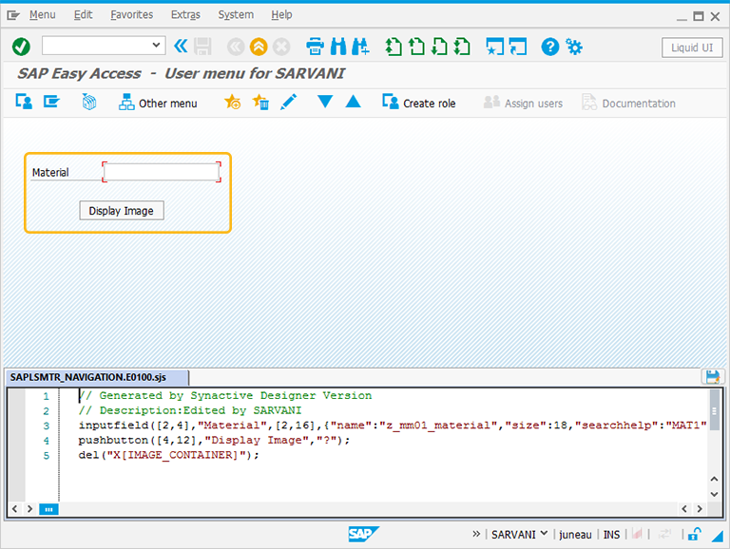Click the Generate Shortcut icon

pyautogui.click(x=518, y=47)
